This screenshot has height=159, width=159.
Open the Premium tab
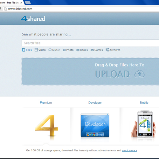point(46,103)
